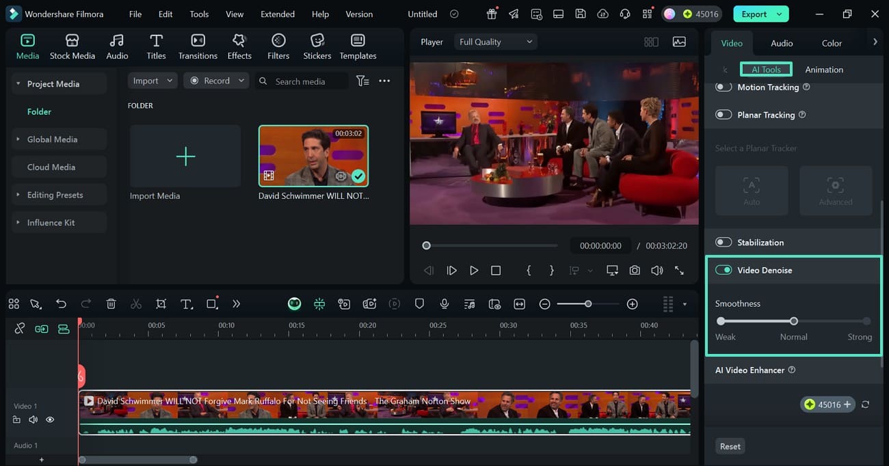Viewport: 889px width, 466px height.
Task: Select the text tool in timeline toolbar
Action: tap(186, 304)
